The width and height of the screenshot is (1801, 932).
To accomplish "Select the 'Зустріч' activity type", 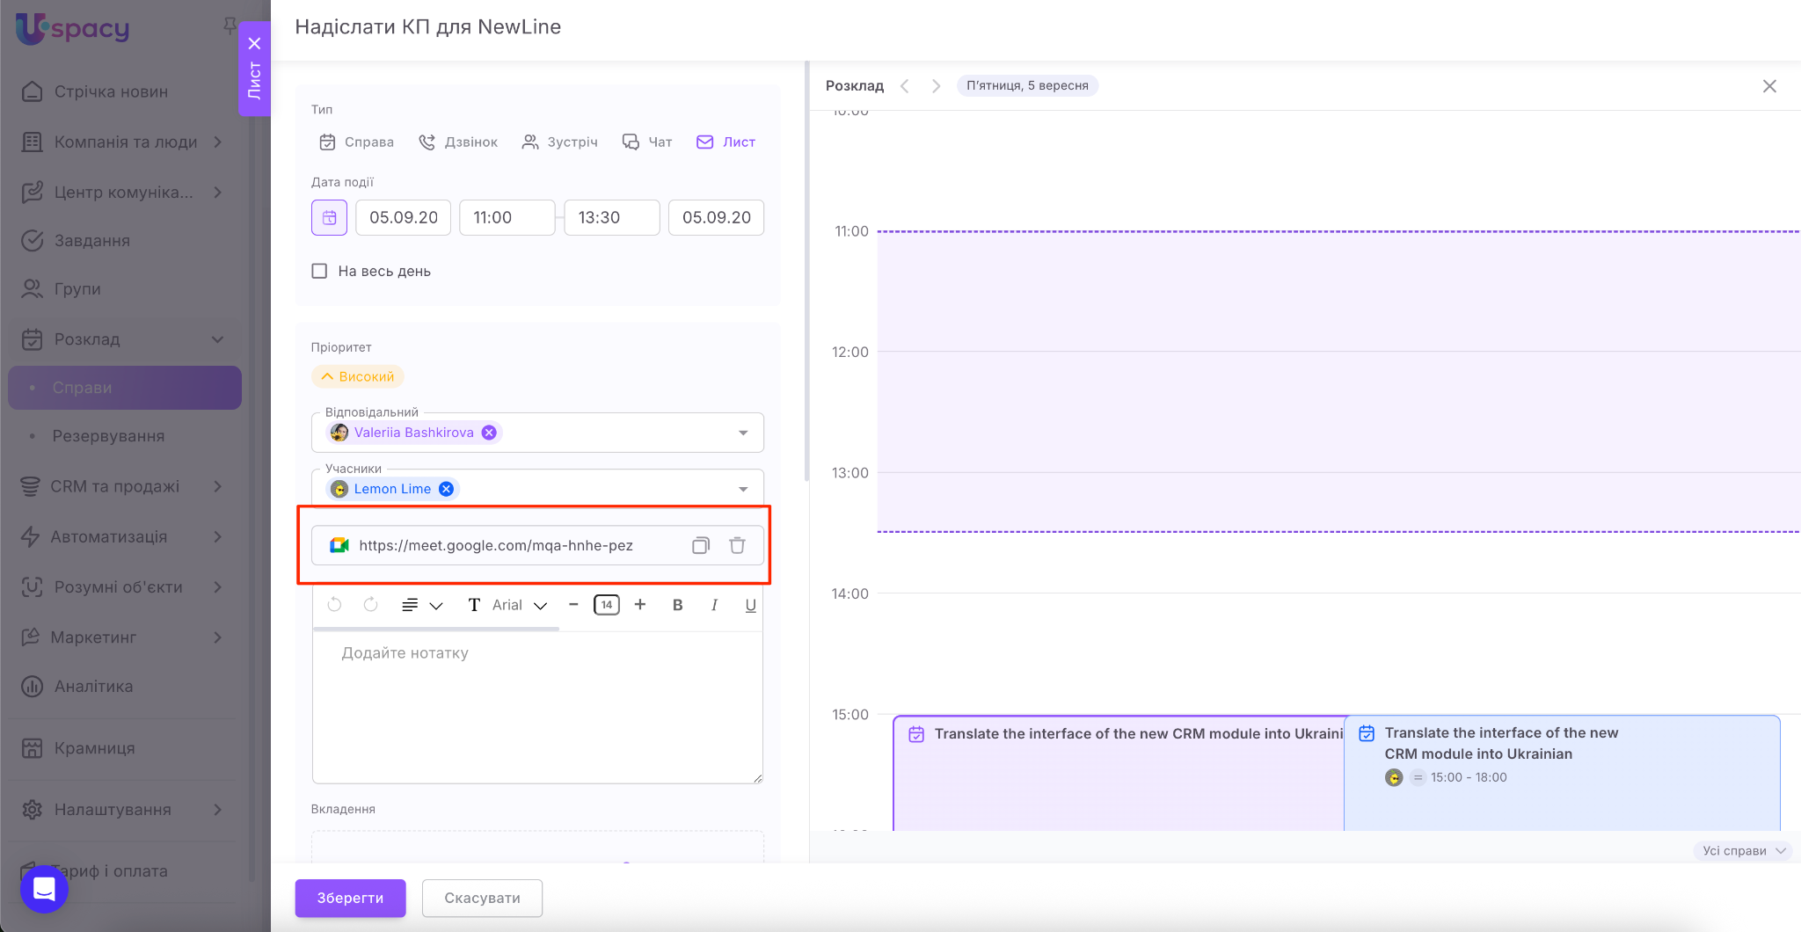I will coord(560,142).
